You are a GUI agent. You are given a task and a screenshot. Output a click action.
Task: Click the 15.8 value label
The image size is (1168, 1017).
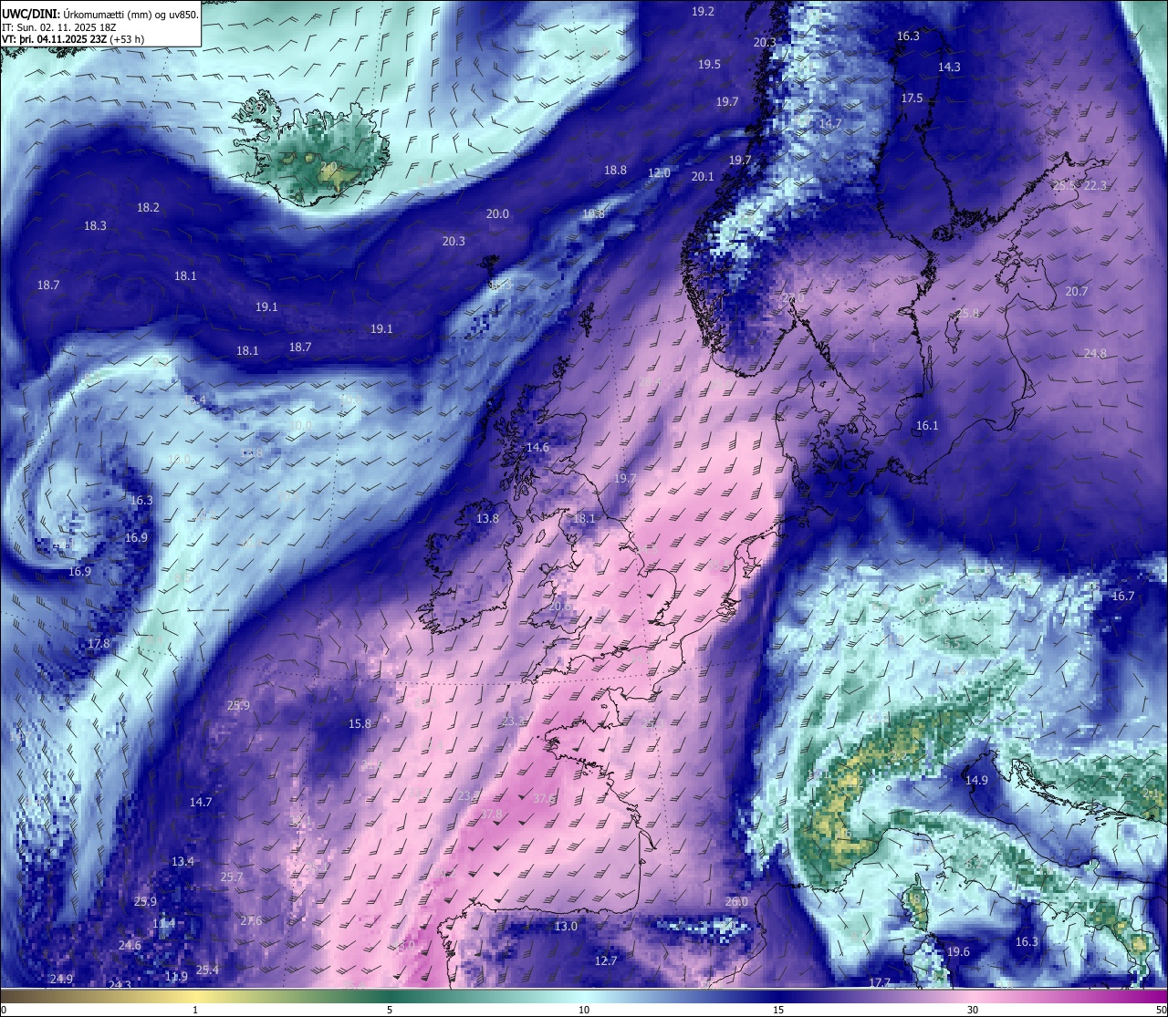tap(360, 723)
